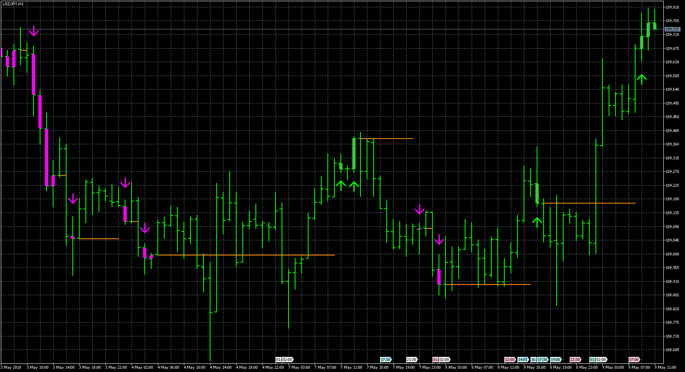Click the USDJPY,H1 chart title label

click(13, 3)
